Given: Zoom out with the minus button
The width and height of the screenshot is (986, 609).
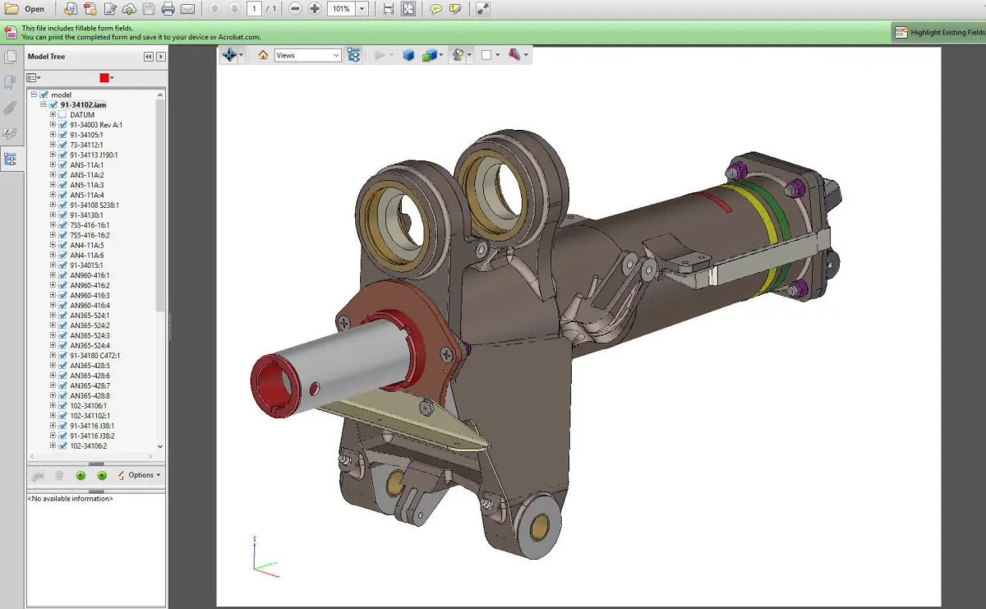Looking at the screenshot, I should 296,9.
